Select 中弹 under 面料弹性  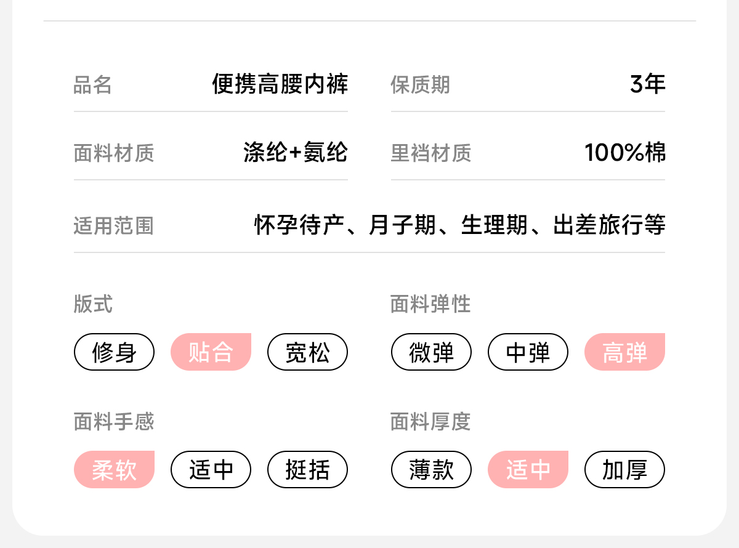coord(528,352)
